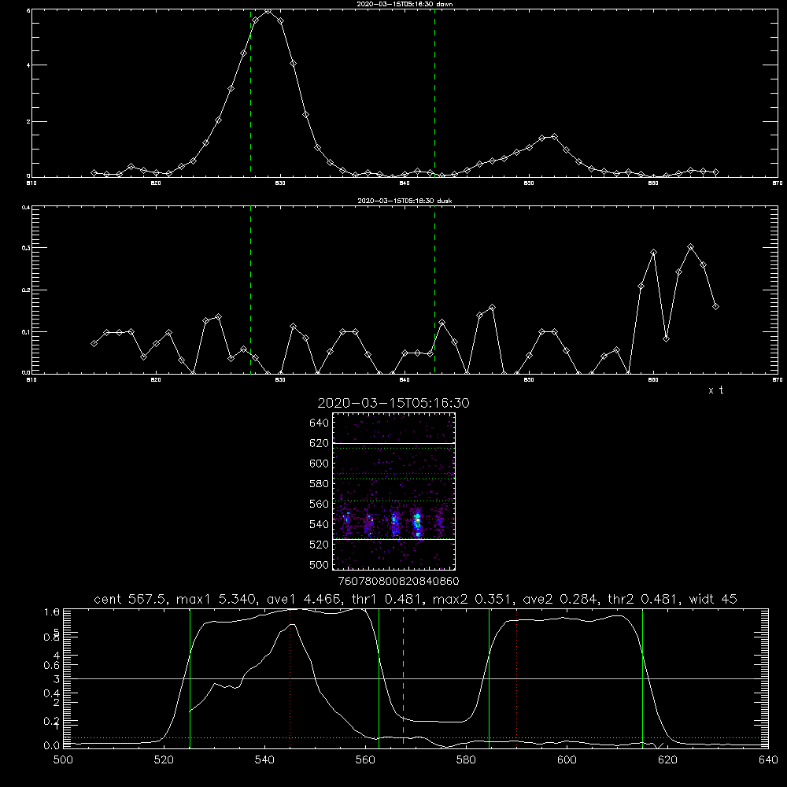Screen dimensions: 787x787
Task: Click heatmap y-axis label 620
Action: [319, 443]
